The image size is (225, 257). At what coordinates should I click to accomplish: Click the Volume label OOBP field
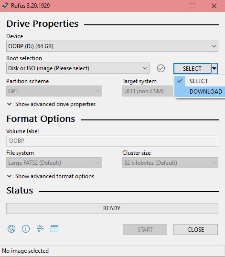pos(112,141)
